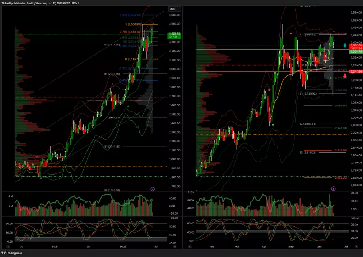
Task: Click the purple lightning event icon on left chart
Action: click(153, 189)
